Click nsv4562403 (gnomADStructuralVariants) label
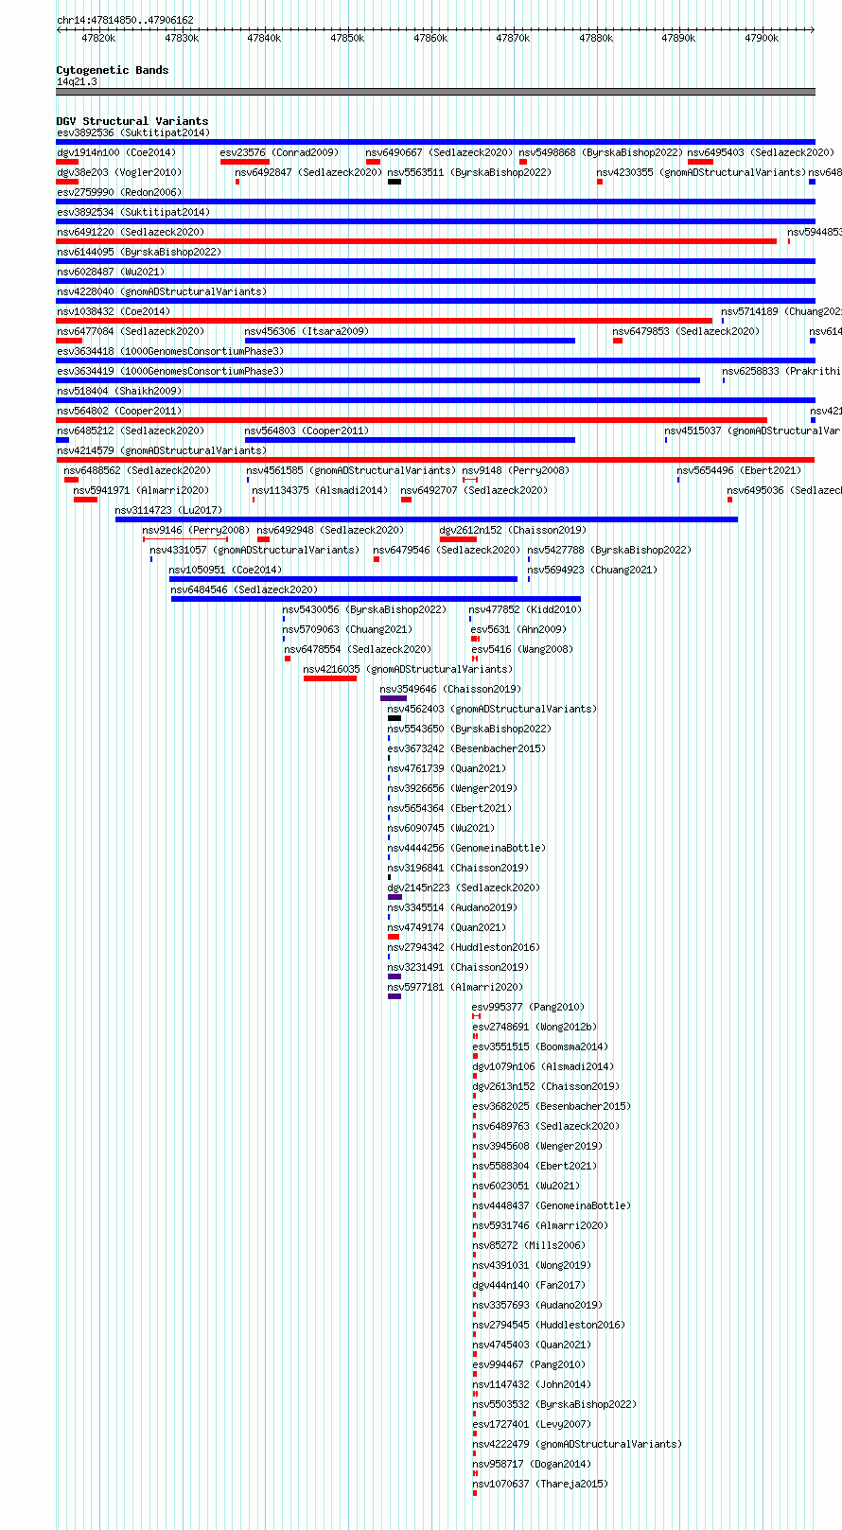 coord(492,709)
